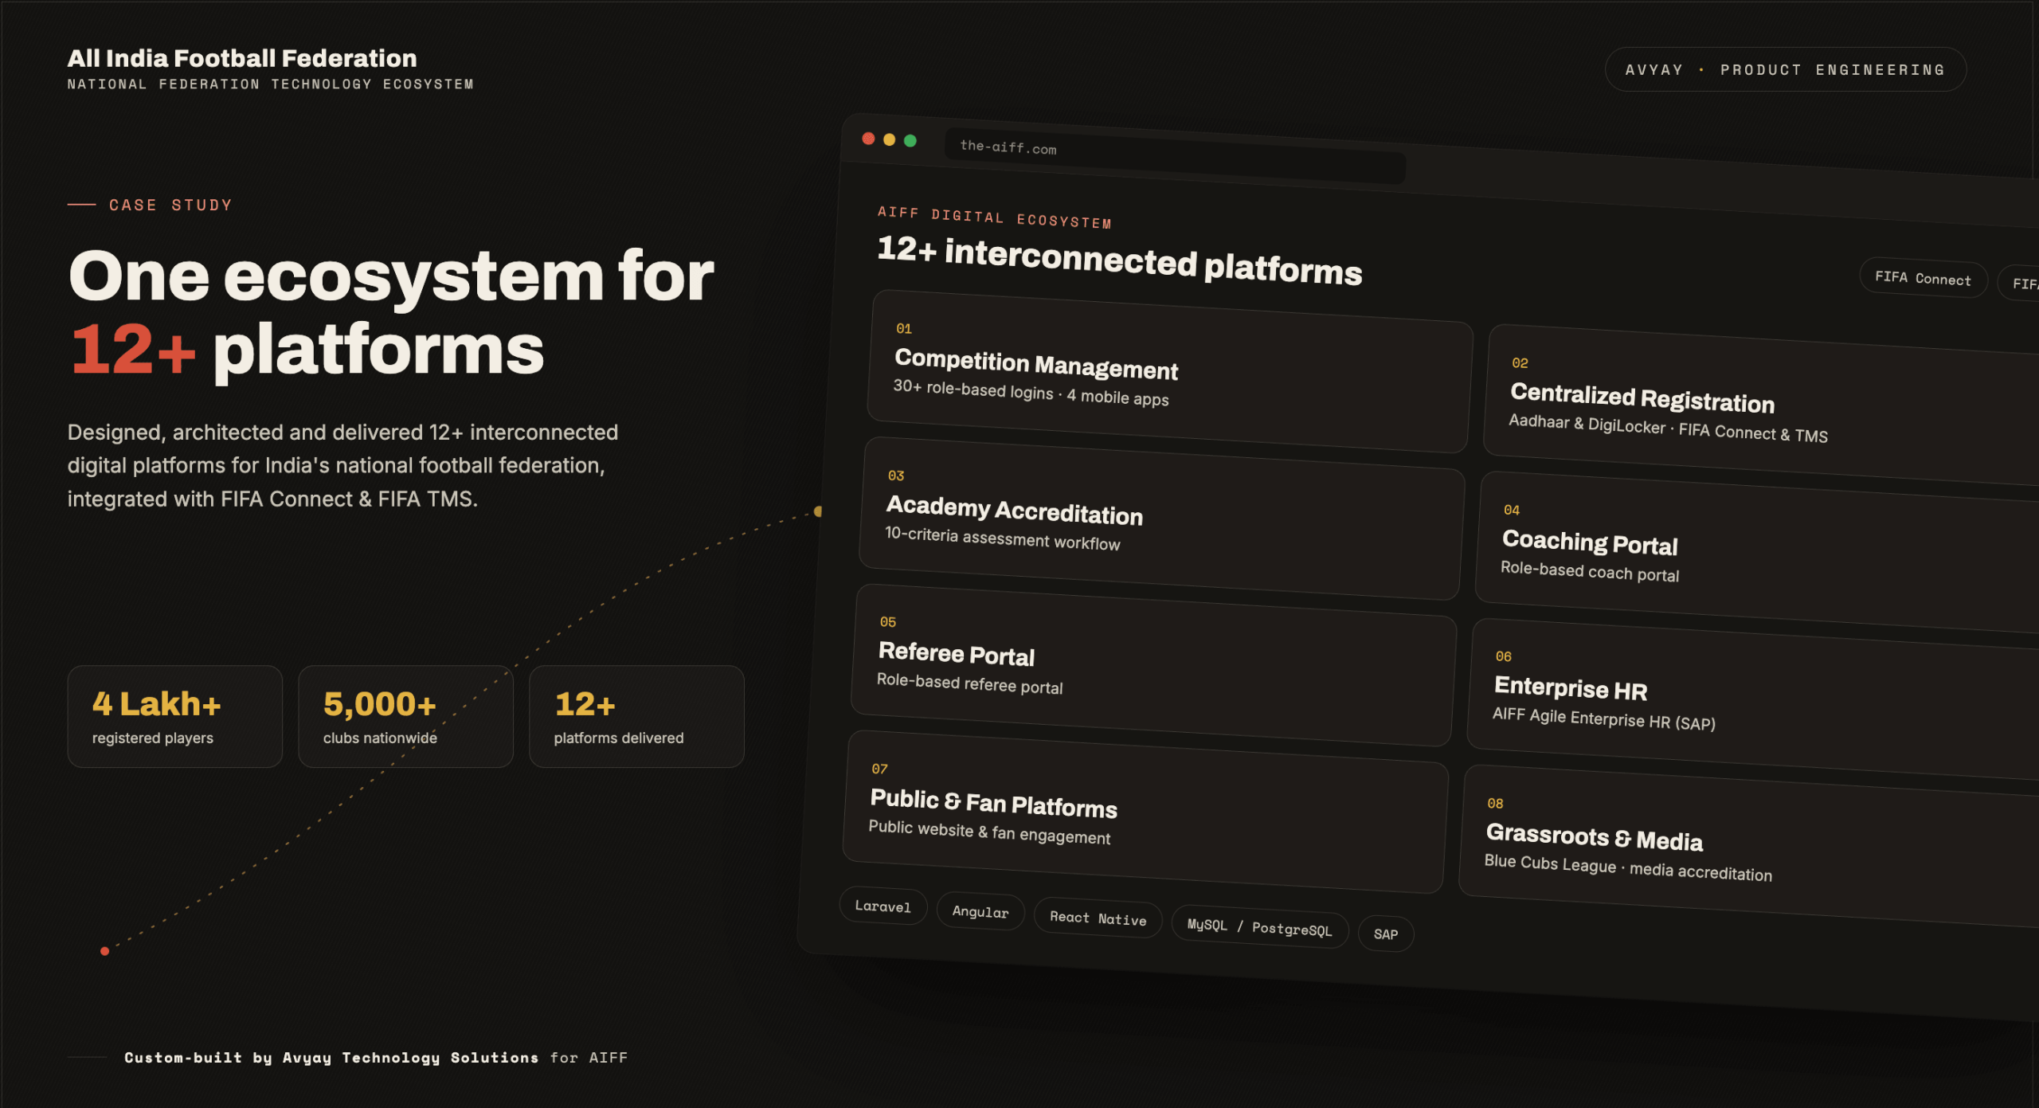Open the Enterprise HR card
2039x1108 pixels.
coord(1752,699)
